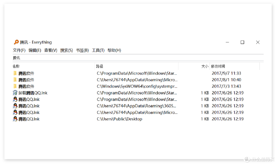Viewport: 277px width, 165px height.
Task: Sort results by 修改时间 column header
Action: (x=235, y=66)
